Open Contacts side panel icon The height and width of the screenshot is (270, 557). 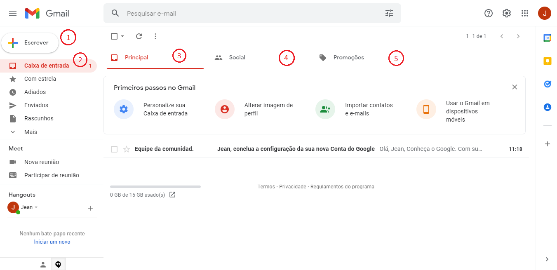[548, 107]
